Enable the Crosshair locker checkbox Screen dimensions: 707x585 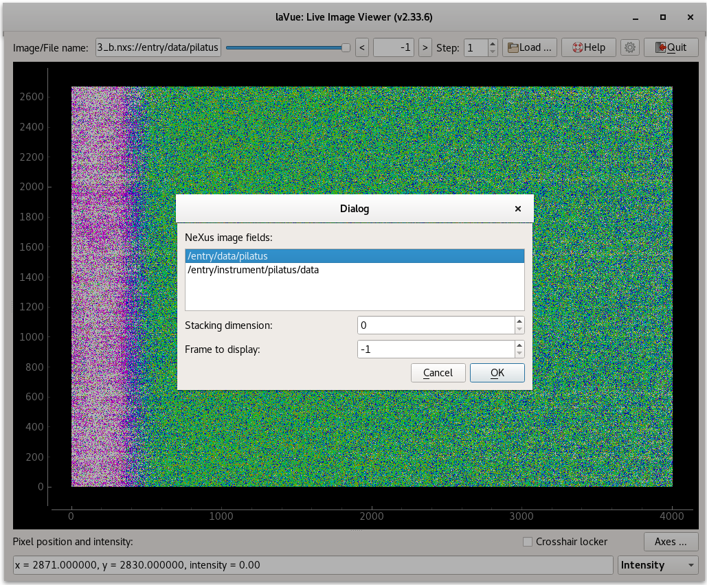pos(528,542)
